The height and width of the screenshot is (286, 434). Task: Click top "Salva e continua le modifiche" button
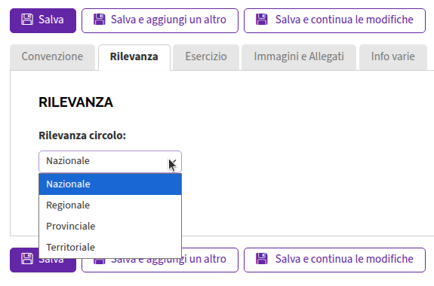334,21
